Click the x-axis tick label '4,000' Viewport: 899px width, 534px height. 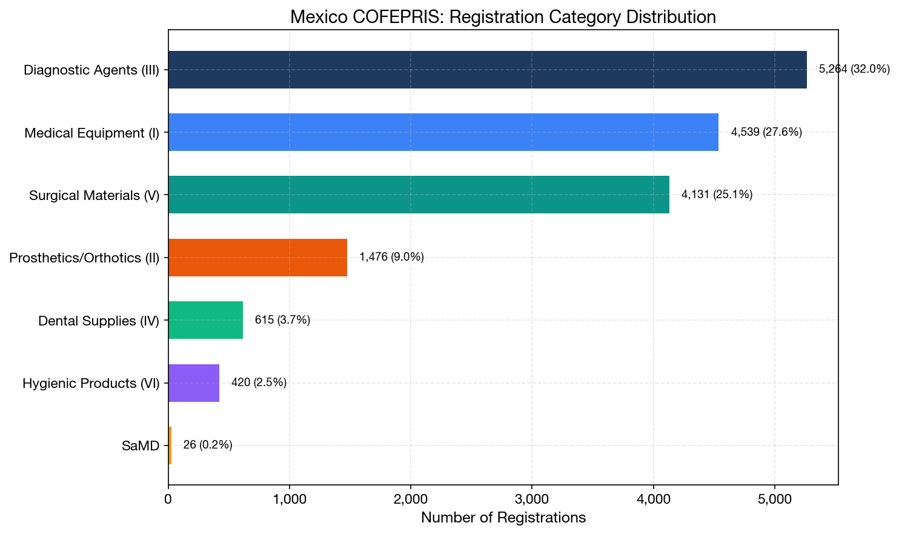[x=653, y=499]
